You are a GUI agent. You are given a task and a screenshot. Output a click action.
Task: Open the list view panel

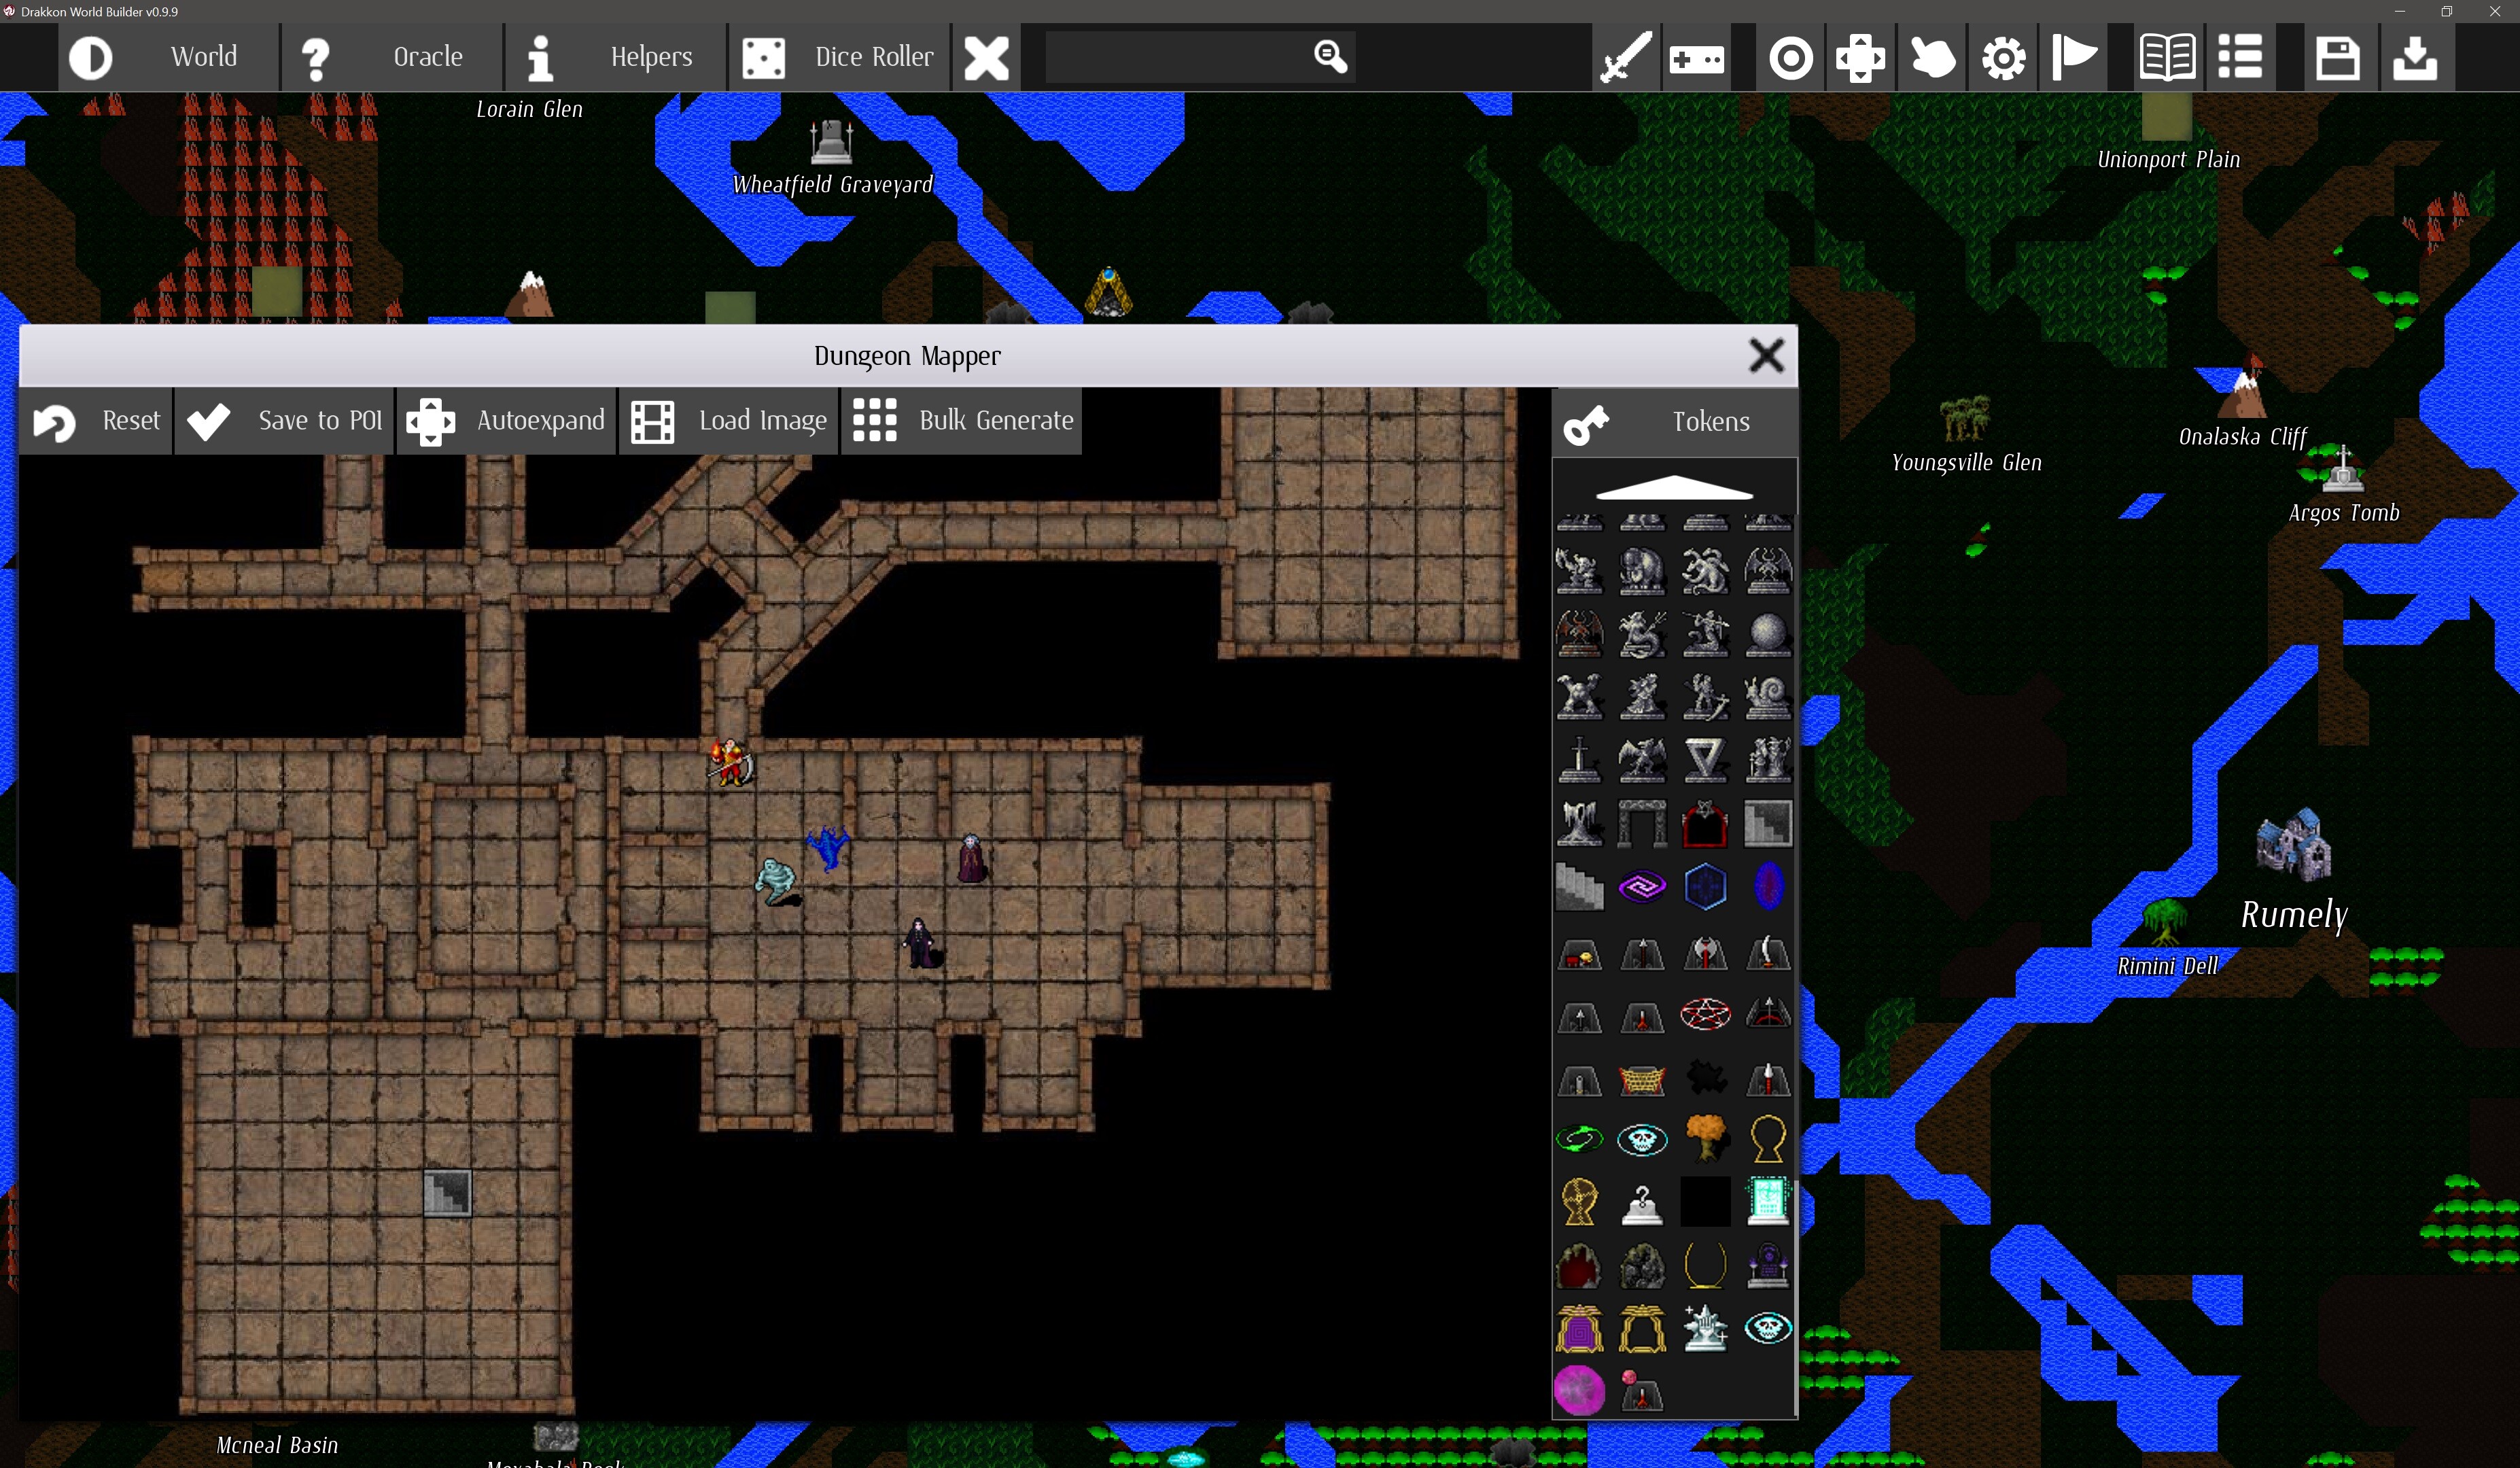(2240, 57)
